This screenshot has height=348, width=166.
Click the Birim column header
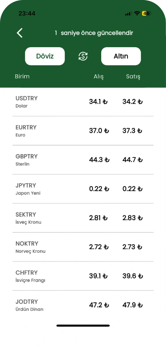coord(22,76)
